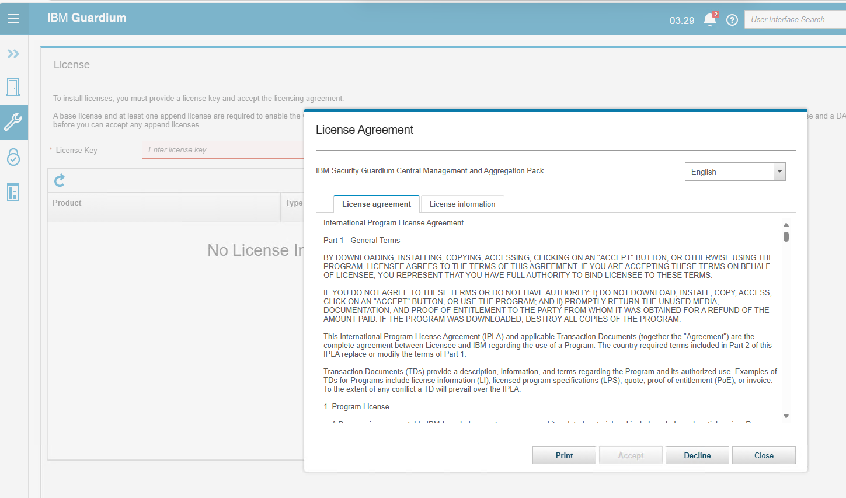
Task: Switch to the License agreement tab
Action: pyautogui.click(x=377, y=204)
